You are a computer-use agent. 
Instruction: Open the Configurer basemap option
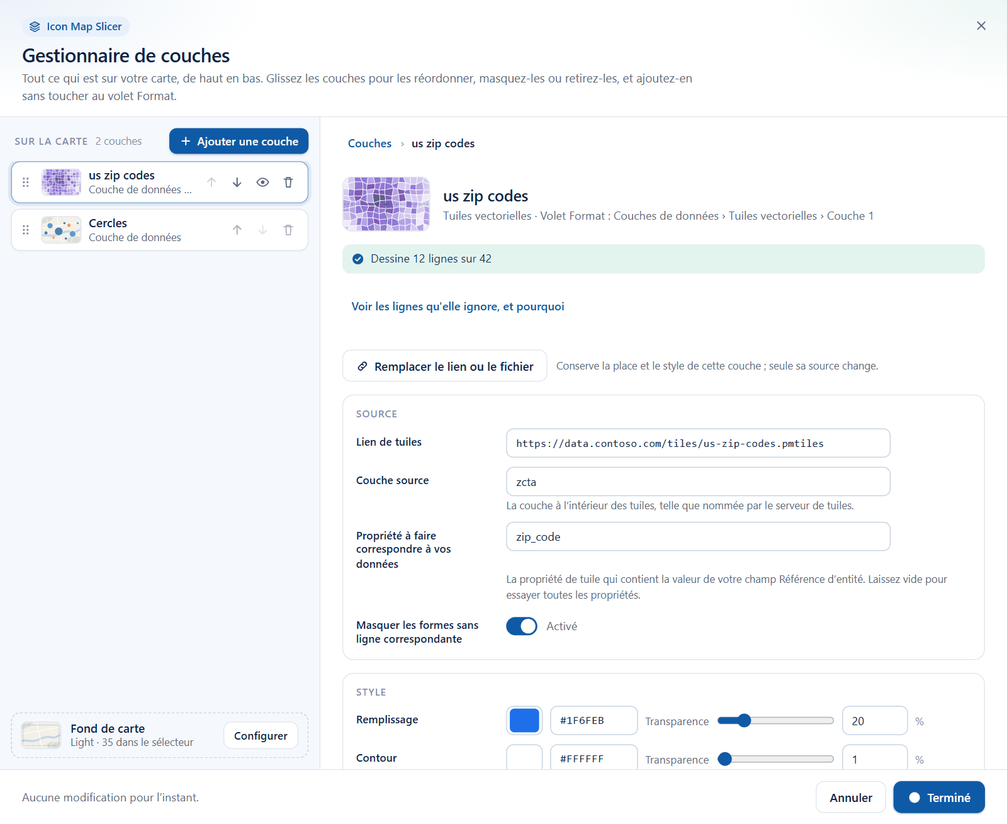(261, 736)
